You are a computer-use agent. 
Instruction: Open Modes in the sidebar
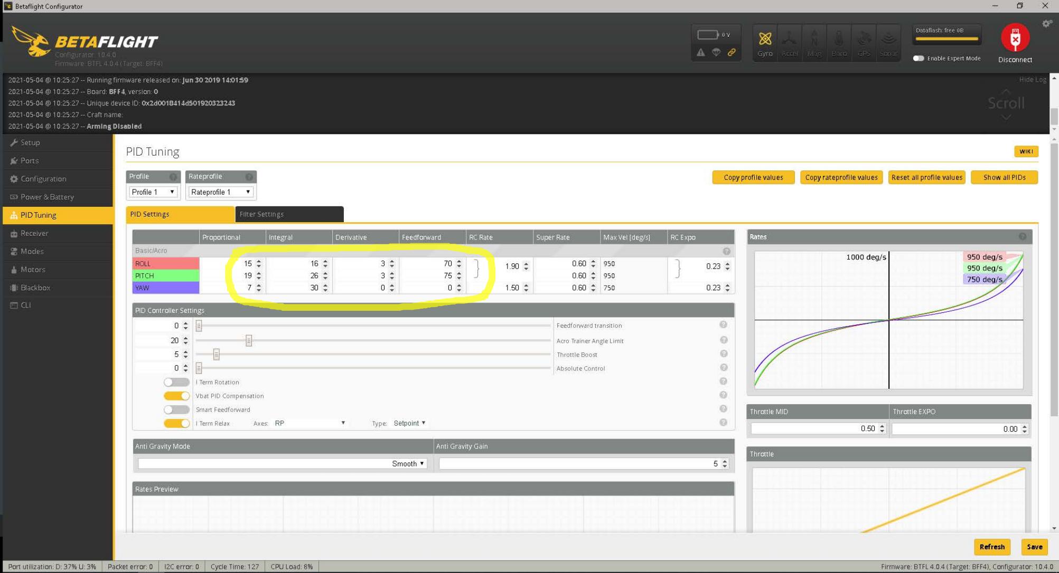click(x=58, y=251)
